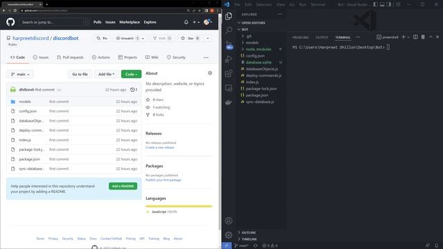Open Explorer panel more actions ellipsis
The image size is (443, 249).
coord(280,14)
